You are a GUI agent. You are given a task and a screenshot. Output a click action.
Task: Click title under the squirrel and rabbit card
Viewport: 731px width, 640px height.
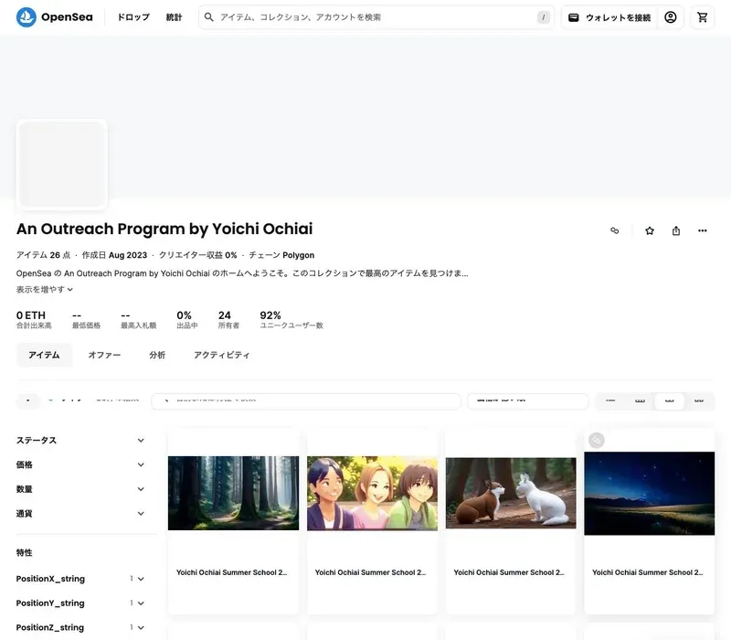tap(509, 572)
